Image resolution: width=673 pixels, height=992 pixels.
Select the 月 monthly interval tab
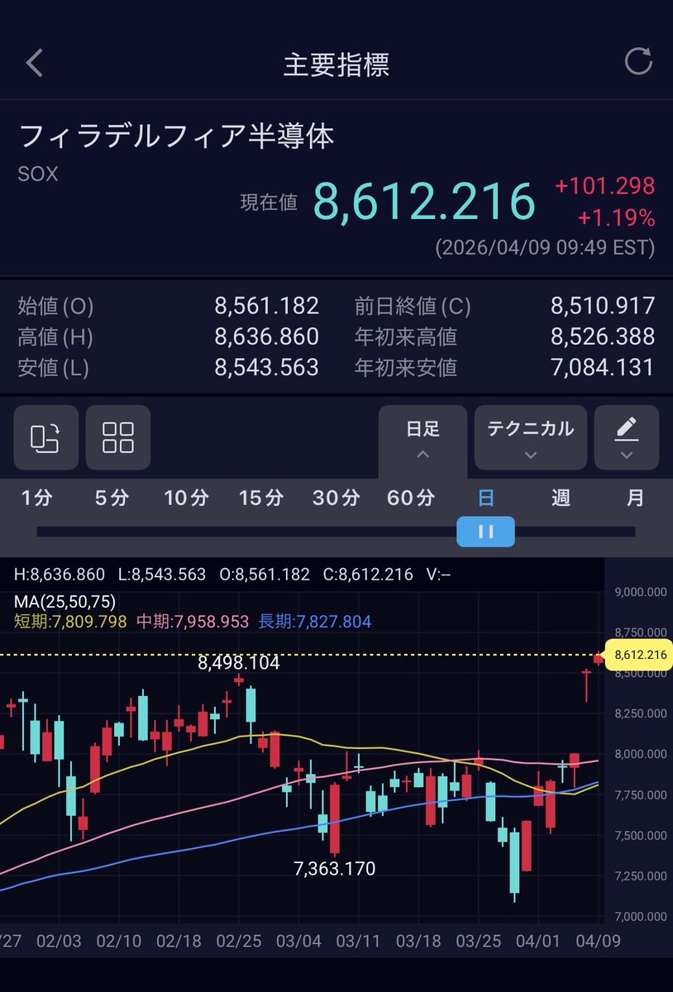tap(635, 498)
